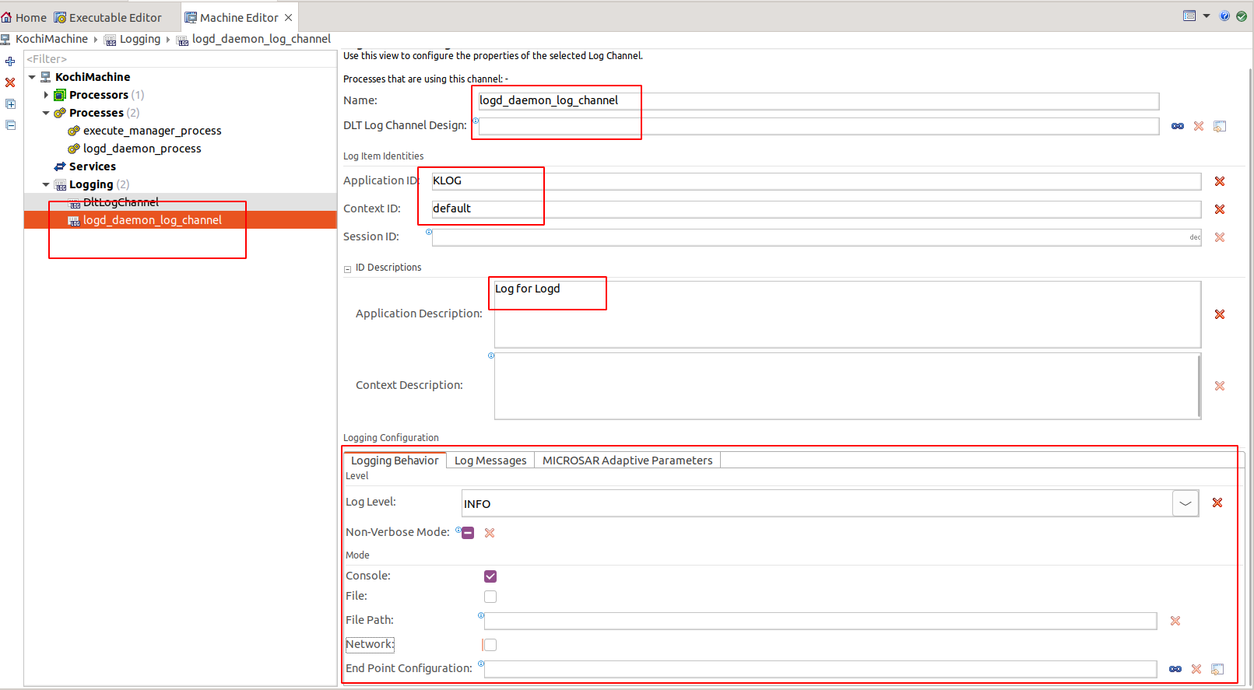Open the Logging Behavior tab
The image size is (1254, 690).
(x=395, y=461)
